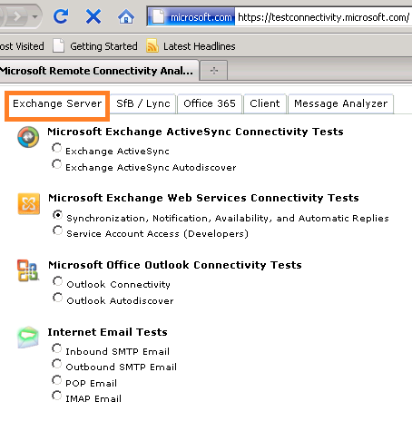Select POP Email radio button
This screenshot has width=412, height=431.
click(x=56, y=380)
